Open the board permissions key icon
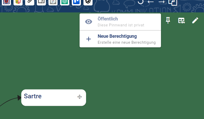Screen dimensions: 204x119 click(x=181, y=20)
